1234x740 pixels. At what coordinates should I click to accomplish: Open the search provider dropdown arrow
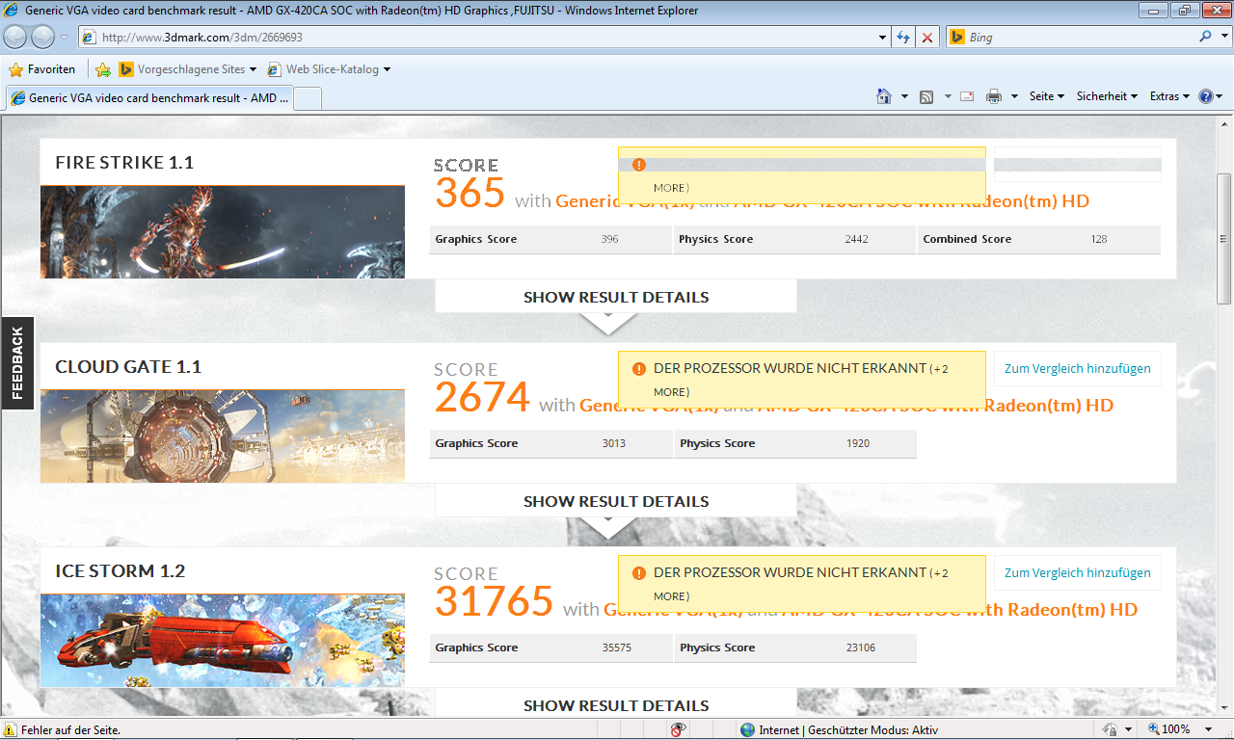pyautogui.click(x=1222, y=38)
